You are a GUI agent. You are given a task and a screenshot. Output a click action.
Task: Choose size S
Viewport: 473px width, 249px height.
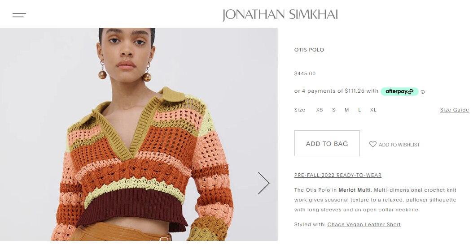pyautogui.click(x=333, y=110)
